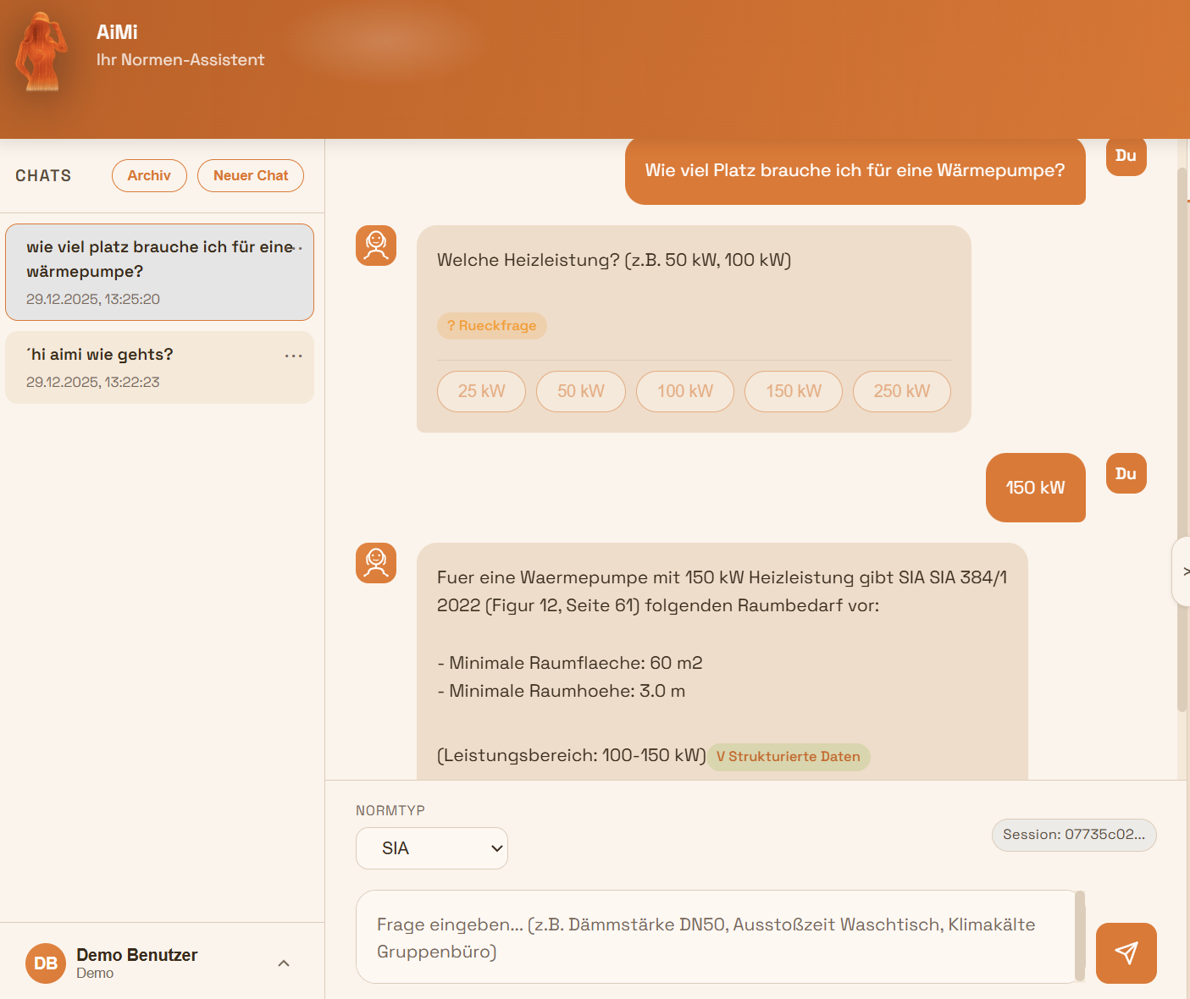Click the 'Du' avatar beside Wärmepumpe question
1190x999 pixels.
coord(1126,156)
